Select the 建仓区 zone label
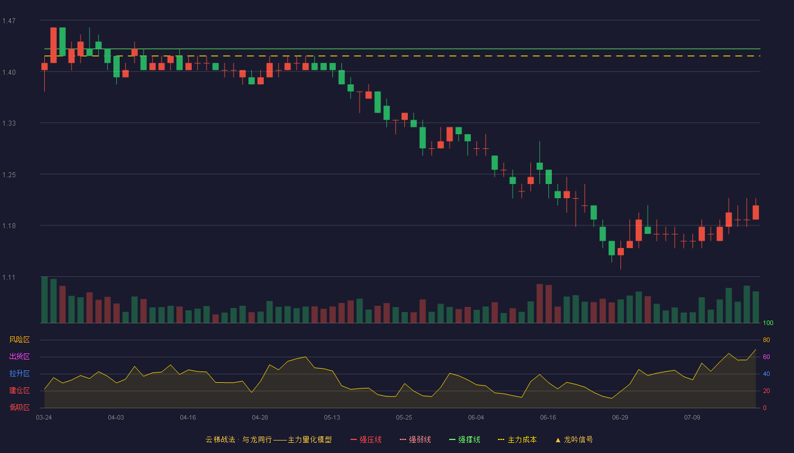Screen dimensions: 794x453 coord(19,391)
